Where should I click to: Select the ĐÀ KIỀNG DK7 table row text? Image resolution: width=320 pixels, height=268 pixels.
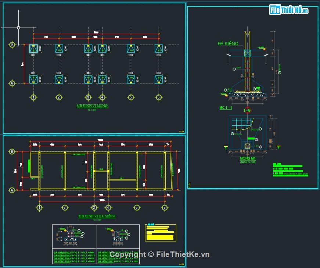coord(118,261)
